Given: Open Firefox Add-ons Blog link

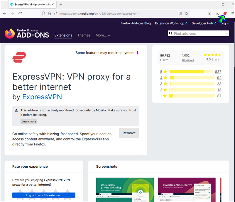Looking at the screenshot, I should point(136,23).
